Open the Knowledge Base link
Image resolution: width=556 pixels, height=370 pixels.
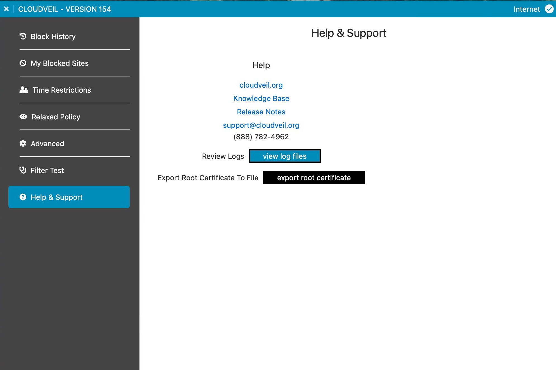[261, 98]
